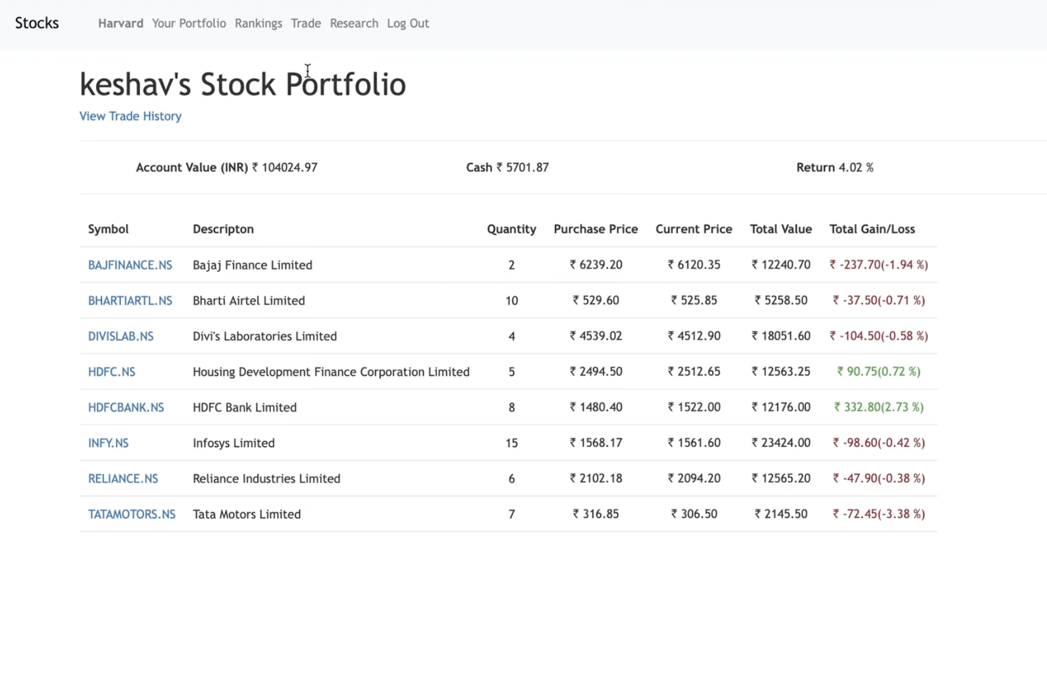Click the Total Gain/Loss column header
Image resolution: width=1047 pixels, height=698 pixels.
(x=872, y=229)
